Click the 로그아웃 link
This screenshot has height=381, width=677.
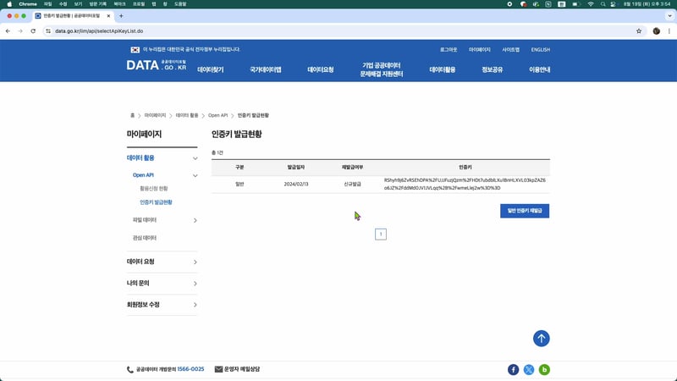pos(449,50)
